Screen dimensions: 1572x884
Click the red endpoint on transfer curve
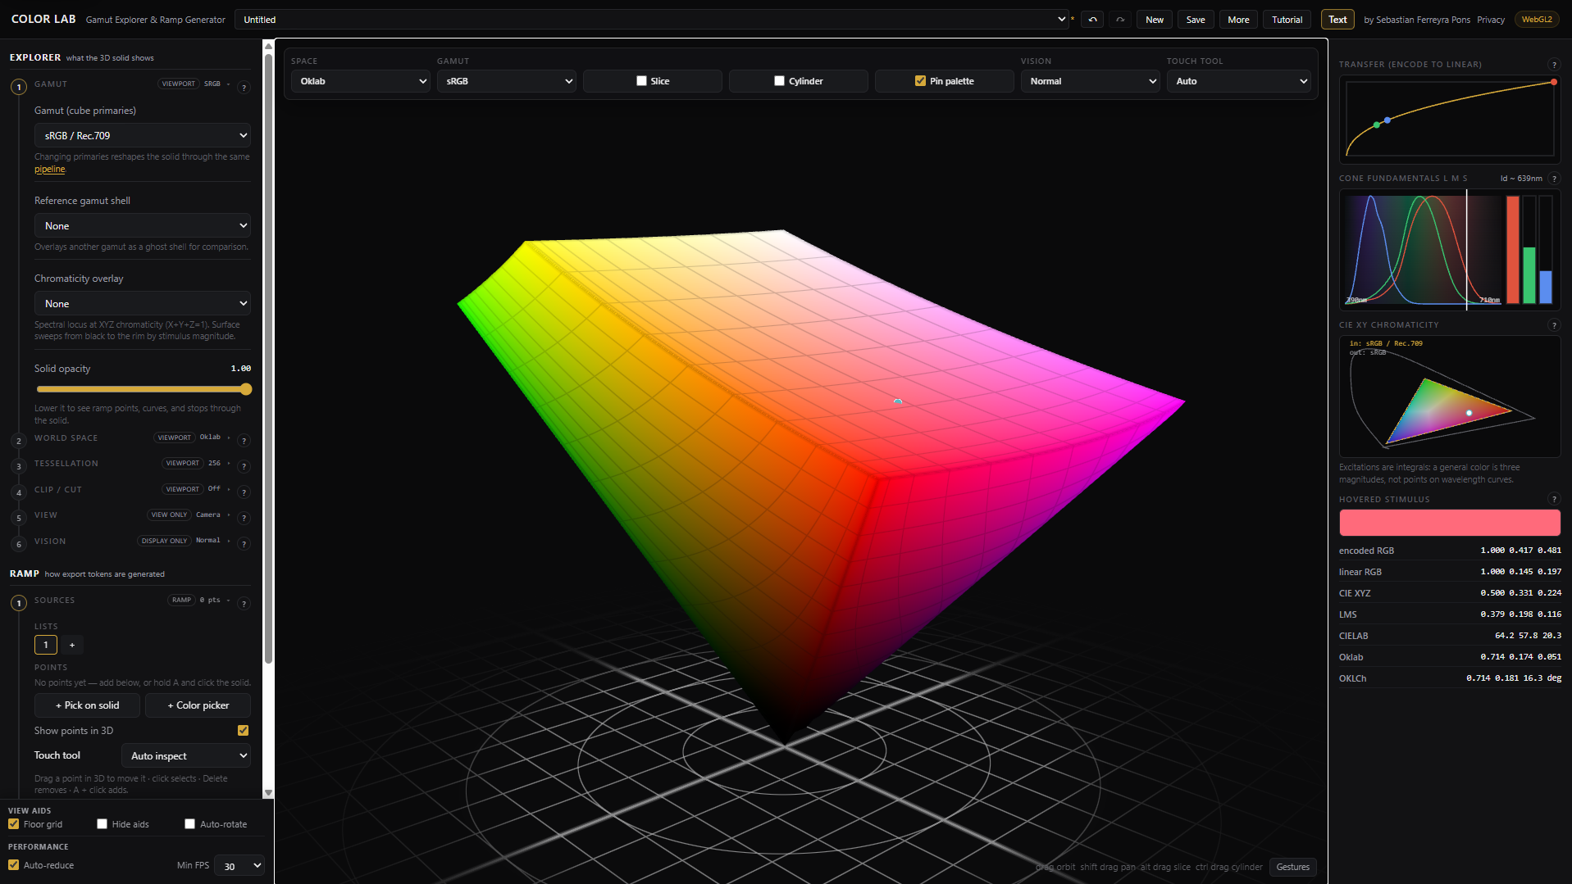tap(1553, 82)
